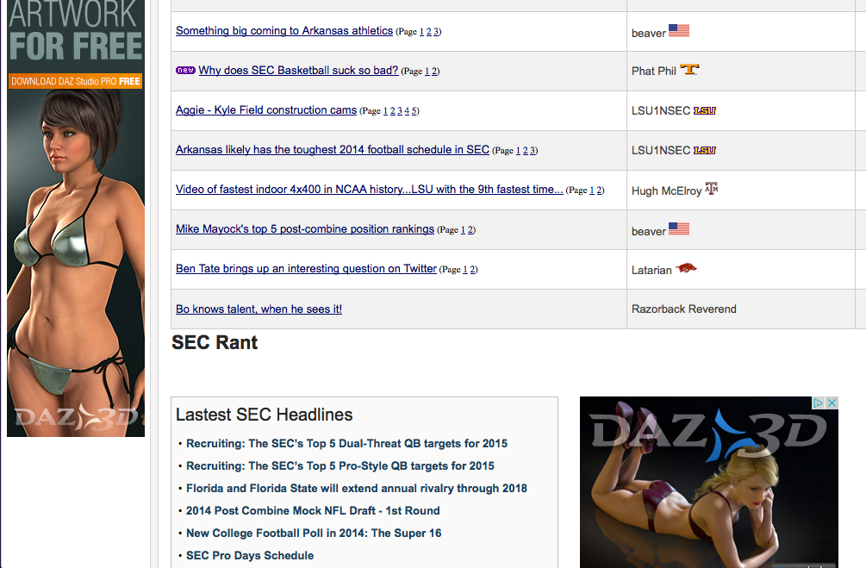Click the Razorback hog icon beside Latarian
Image resolution: width=866 pixels, height=568 pixels.
[686, 268]
